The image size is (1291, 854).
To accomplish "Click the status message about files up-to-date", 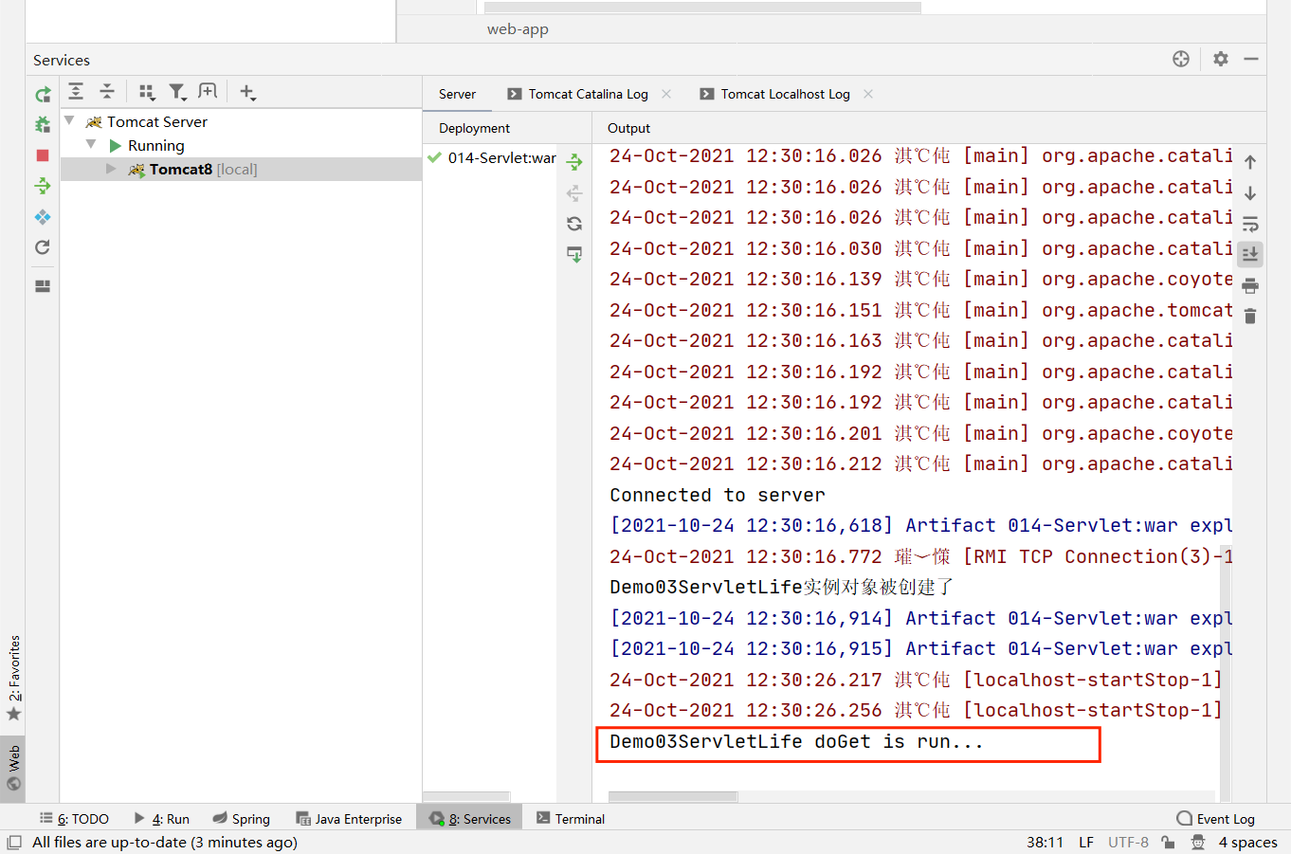I will pyautogui.click(x=165, y=842).
